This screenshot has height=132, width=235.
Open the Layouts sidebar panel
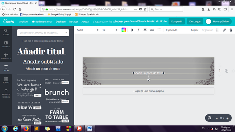coord(6,44)
